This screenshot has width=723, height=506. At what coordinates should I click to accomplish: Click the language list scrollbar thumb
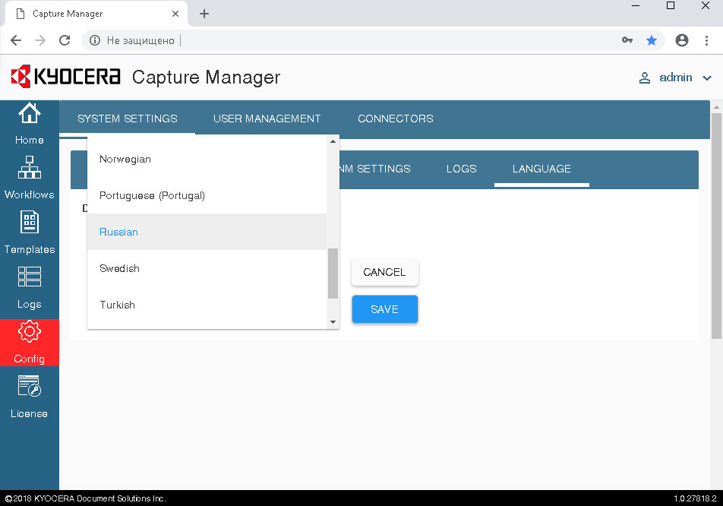click(333, 274)
